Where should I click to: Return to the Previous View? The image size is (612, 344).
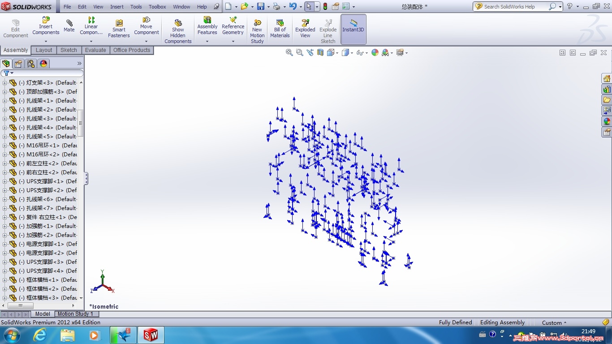tap(310, 52)
